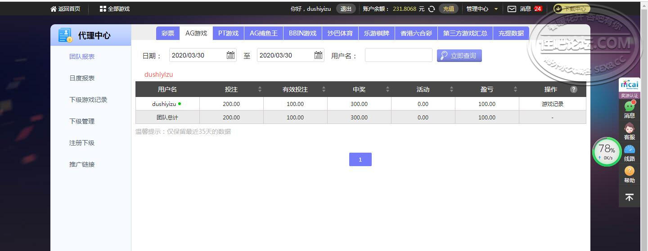Open 下级游戏记录 in the sidebar

(x=88, y=100)
